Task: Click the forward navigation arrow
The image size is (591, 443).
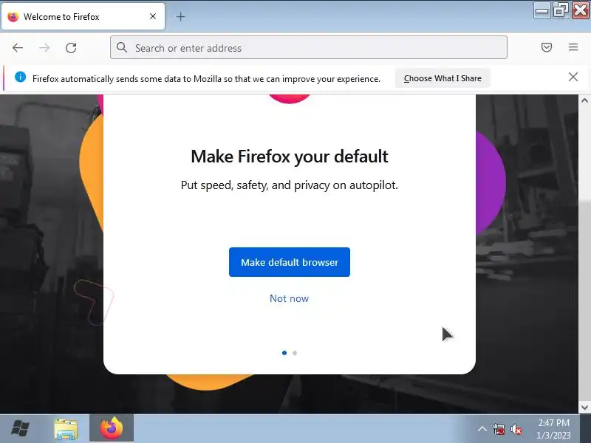Action: [x=44, y=48]
